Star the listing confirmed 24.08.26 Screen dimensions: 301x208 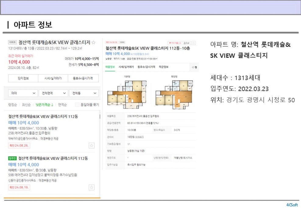92,146
